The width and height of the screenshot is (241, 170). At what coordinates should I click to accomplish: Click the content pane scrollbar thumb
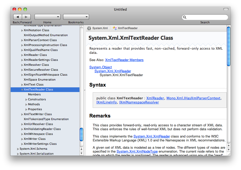229,46
